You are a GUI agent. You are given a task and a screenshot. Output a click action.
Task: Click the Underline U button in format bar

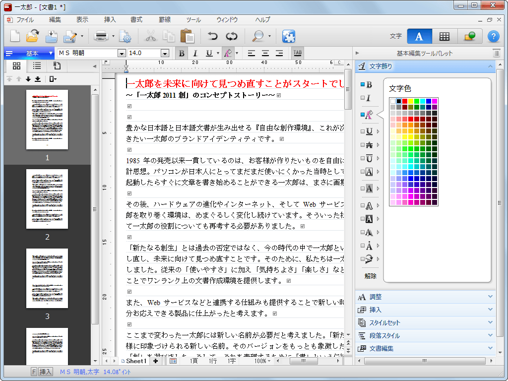(209, 53)
